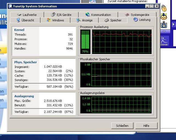
Task: Click the Max. Größe value 2.518.676 KB
Action: coord(53,101)
